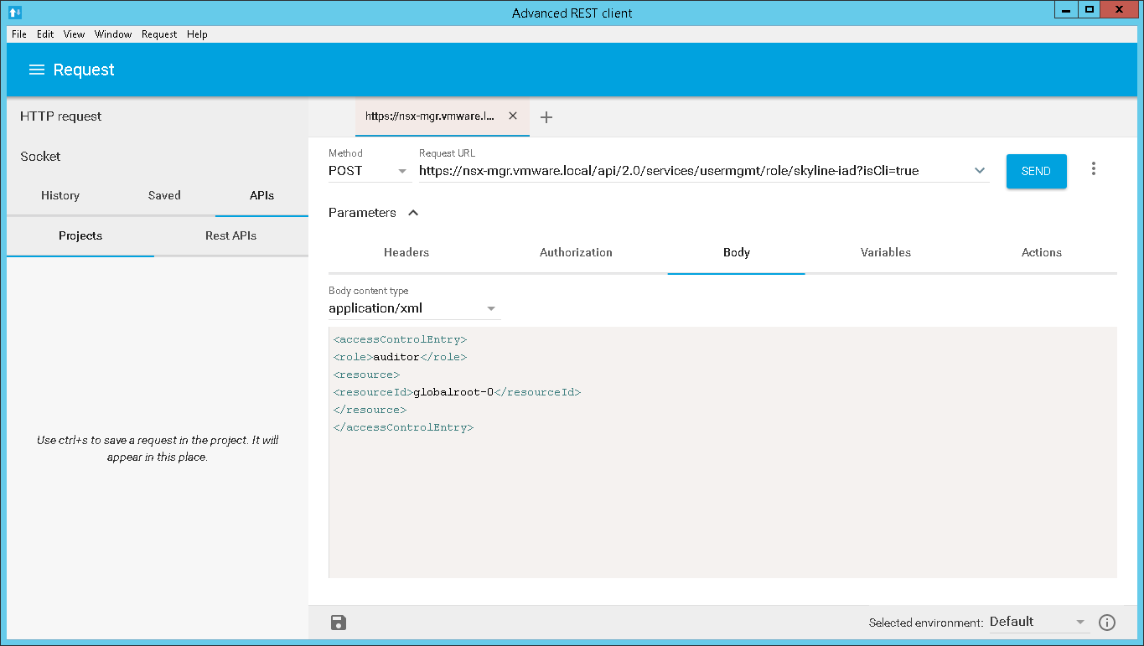Viewport: 1144px width, 646px height.
Task: Switch to the Rest APIs sub-tab
Action: pos(230,235)
